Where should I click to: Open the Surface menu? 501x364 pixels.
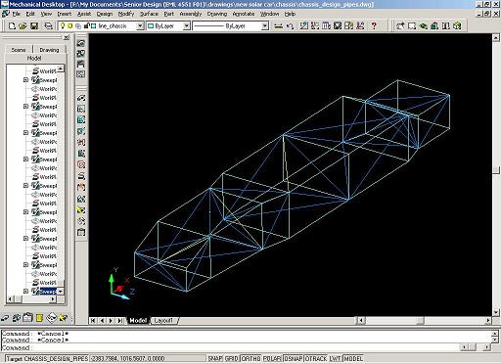(x=149, y=14)
